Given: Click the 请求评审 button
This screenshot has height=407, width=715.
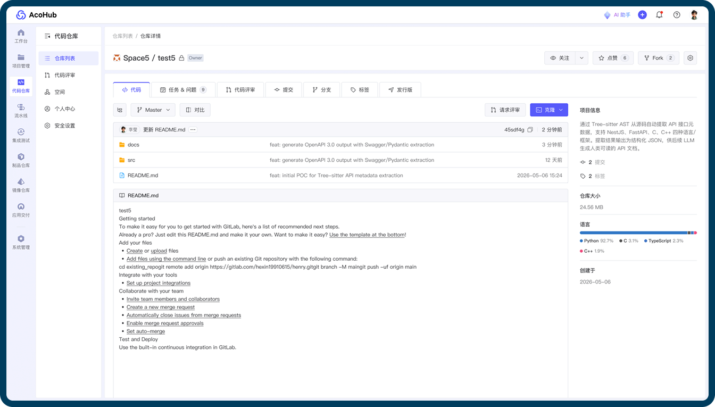Looking at the screenshot, I should (x=505, y=110).
